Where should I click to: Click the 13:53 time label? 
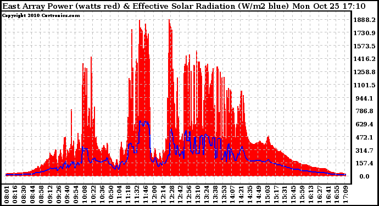tap(224, 194)
